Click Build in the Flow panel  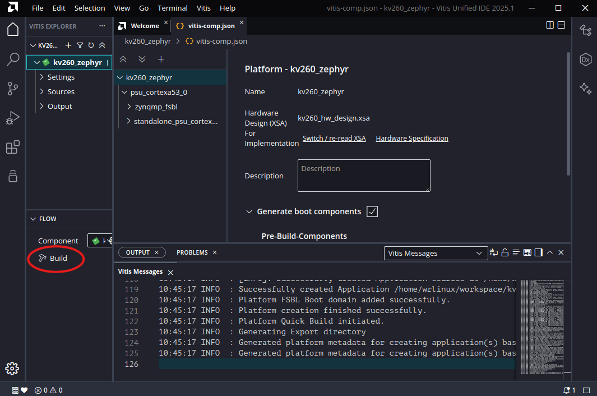tap(58, 259)
